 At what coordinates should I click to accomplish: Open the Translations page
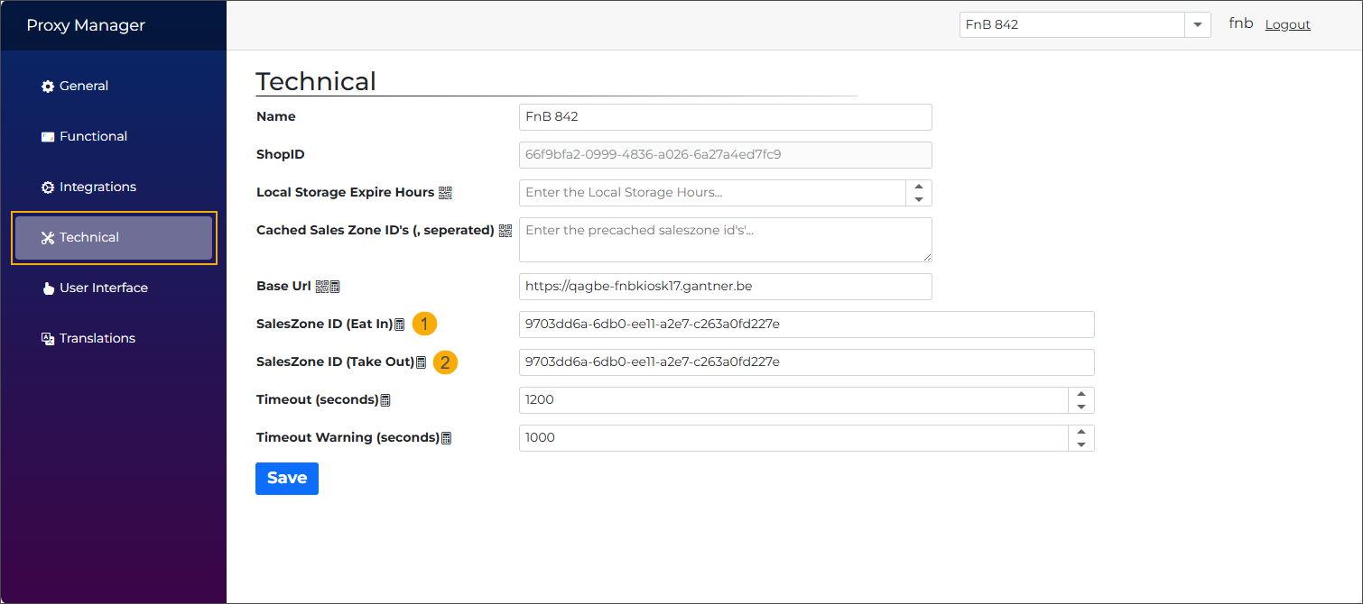(x=97, y=339)
